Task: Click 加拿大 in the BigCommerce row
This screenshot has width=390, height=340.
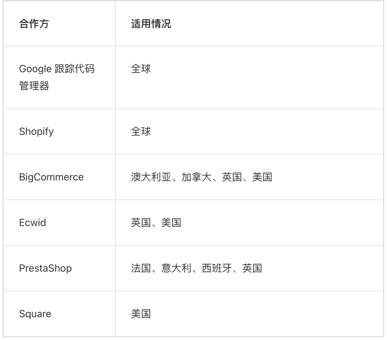Action: [x=196, y=177]
